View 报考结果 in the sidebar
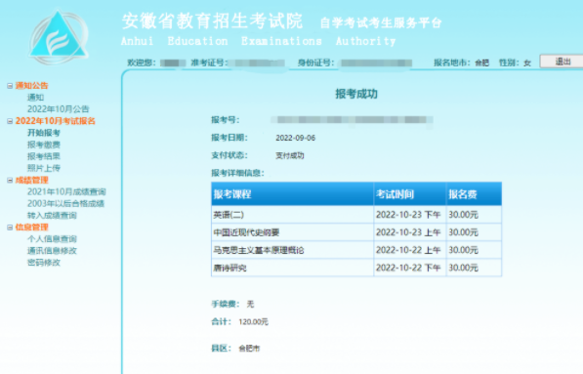 point(44,156)
